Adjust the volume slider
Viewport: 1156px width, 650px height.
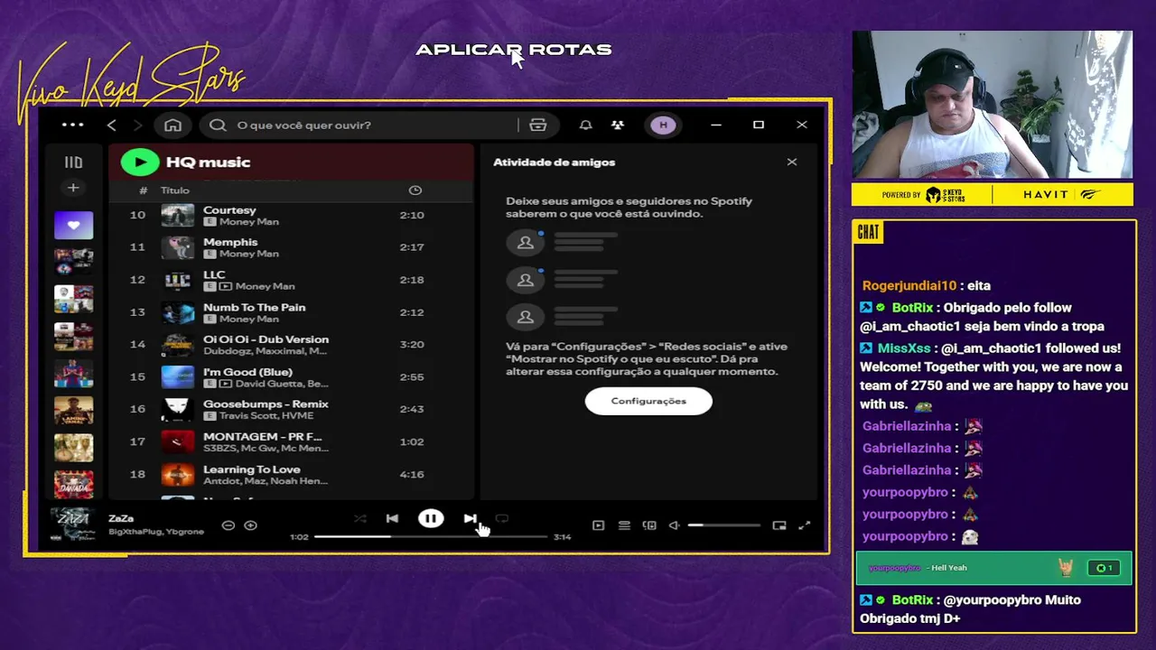[724, 525]
